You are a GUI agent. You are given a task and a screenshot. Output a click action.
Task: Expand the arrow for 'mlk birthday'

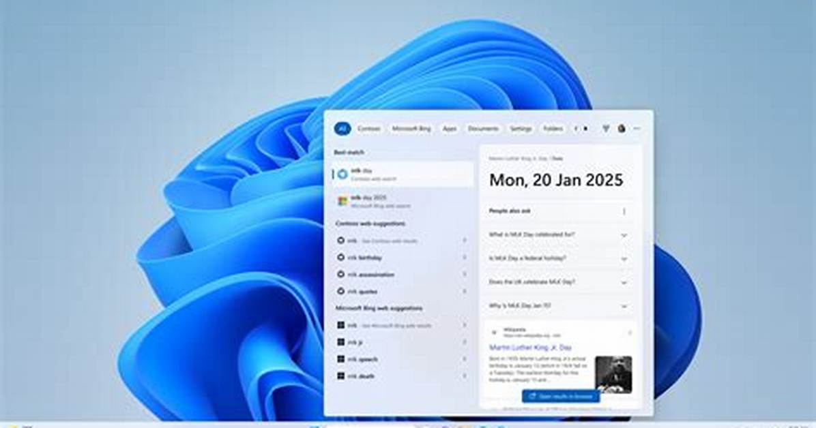tap(464, 258)
